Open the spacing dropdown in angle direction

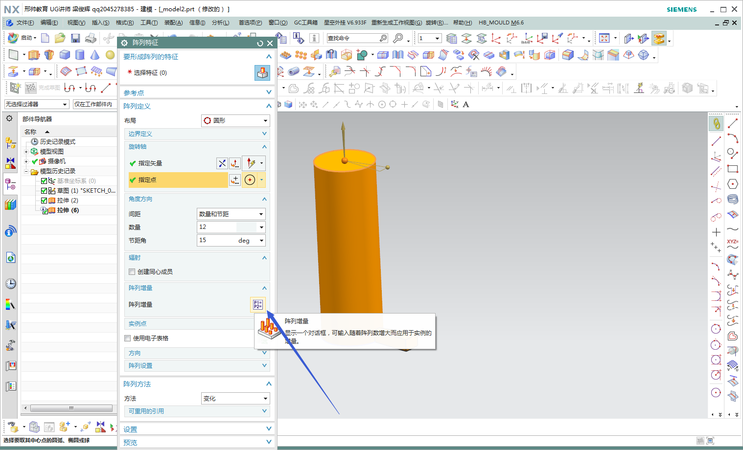231,214
